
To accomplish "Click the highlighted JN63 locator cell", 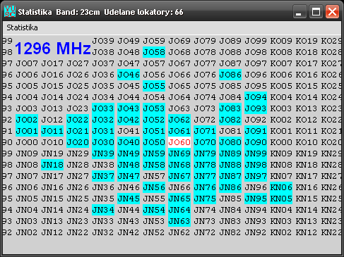I will (x=179, y=221).
